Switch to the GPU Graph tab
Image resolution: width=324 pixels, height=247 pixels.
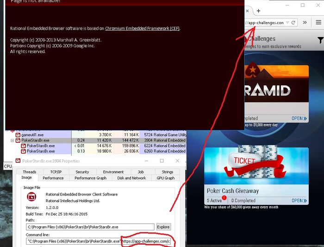[166, 178]
